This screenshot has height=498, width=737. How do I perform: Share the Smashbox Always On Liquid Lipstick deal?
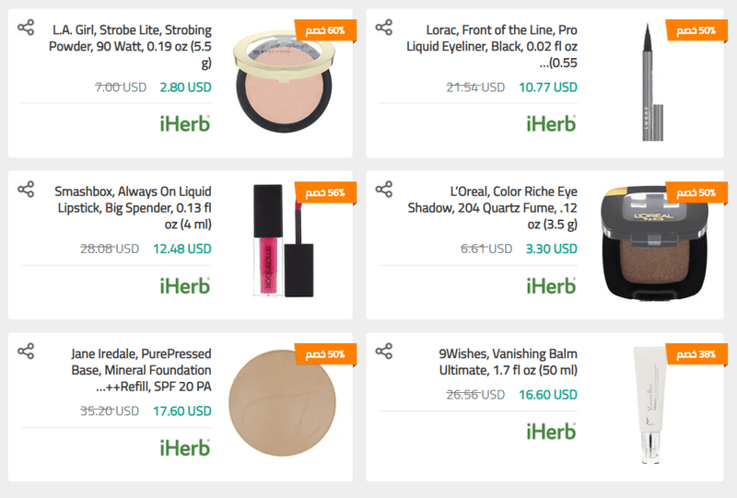coord(27,190)
